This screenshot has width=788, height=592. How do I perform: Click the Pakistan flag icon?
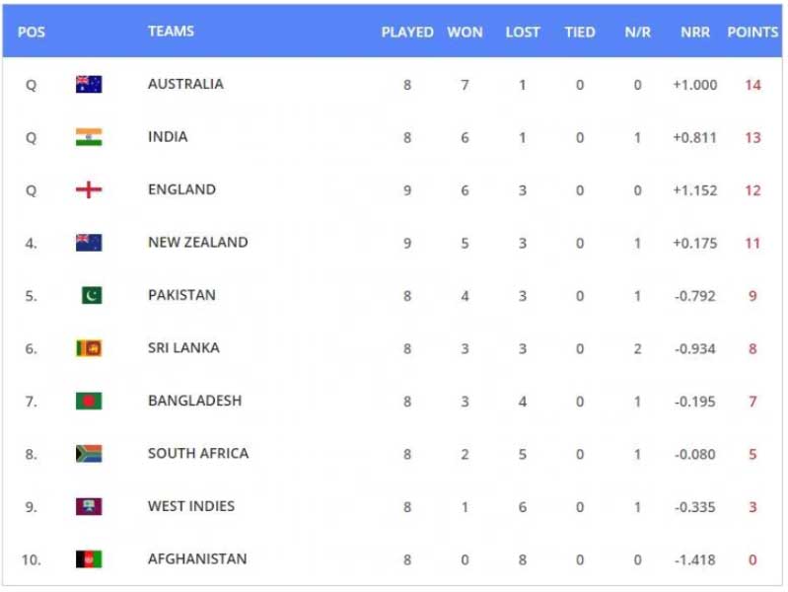(x=92, y=295)
